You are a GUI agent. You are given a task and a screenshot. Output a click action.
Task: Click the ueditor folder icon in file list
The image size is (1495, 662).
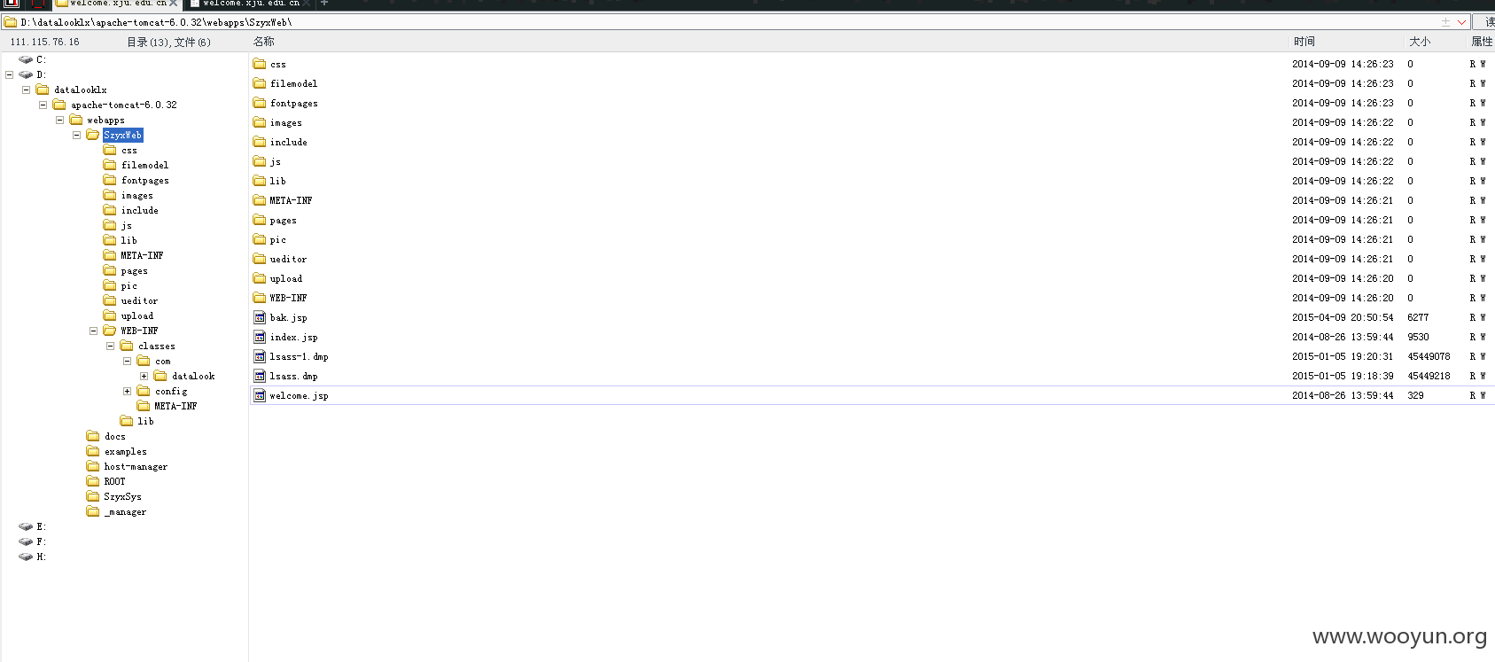(x=260, y=259)
